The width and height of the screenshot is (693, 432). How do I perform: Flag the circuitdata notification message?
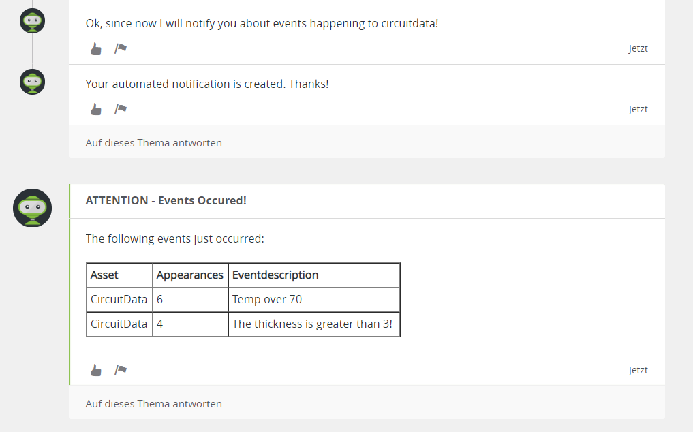point(121,48)
